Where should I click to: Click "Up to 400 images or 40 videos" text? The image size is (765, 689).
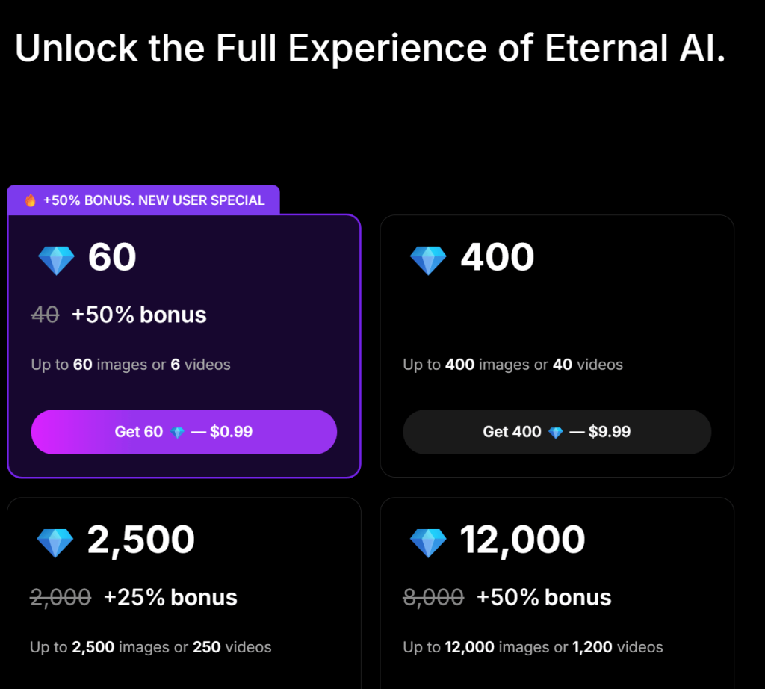512,365
